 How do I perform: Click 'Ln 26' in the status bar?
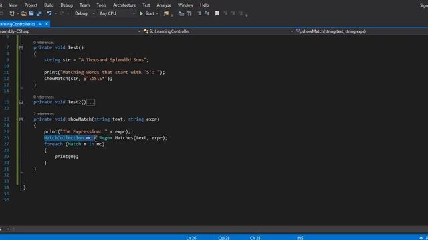click(191, 238)
